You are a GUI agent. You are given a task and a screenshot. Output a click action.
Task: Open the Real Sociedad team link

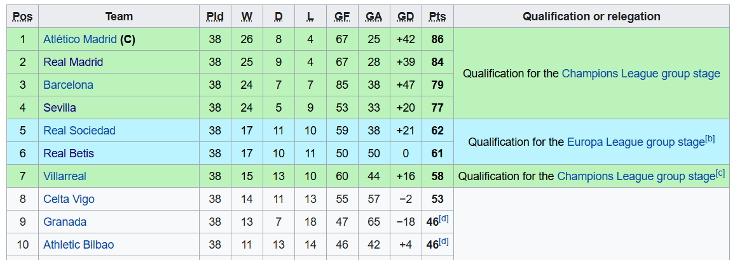pyautogui.click(x=79, y=131)
